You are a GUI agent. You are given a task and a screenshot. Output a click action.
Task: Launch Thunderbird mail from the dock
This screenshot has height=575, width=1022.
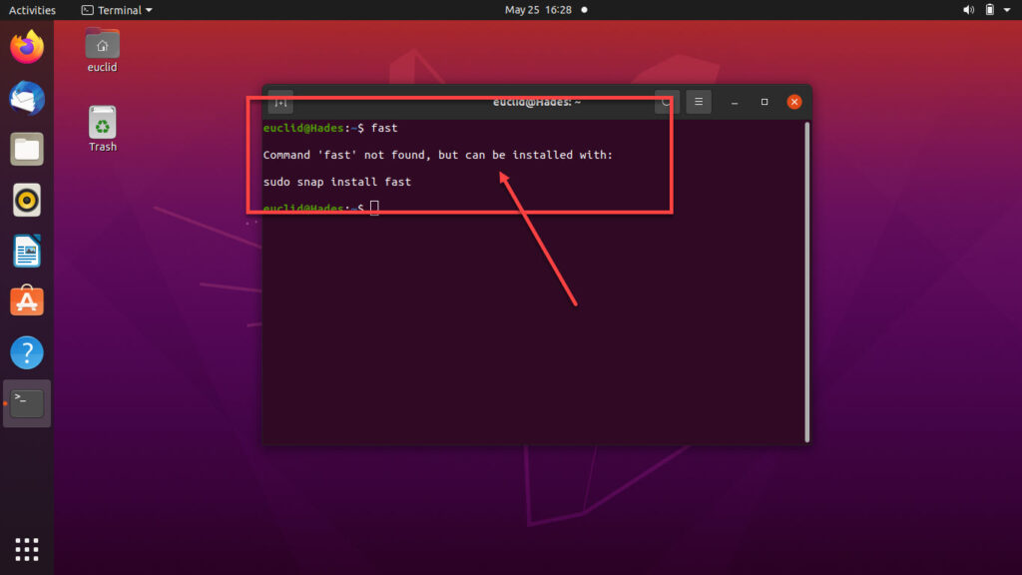[27, 99]
